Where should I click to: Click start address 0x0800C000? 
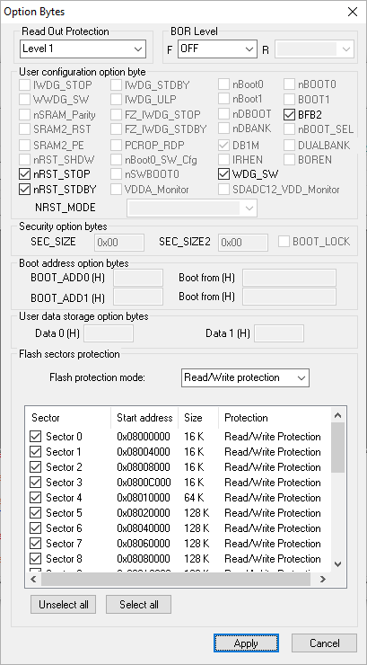click(x=144, y=483)
